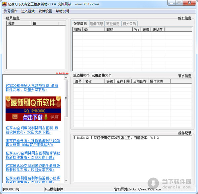Sort friends by 昵称 column header

click(x=119, y=30)
